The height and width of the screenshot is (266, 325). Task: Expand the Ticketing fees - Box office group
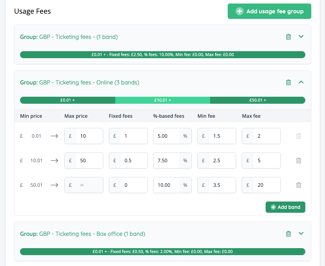(301, 233)
